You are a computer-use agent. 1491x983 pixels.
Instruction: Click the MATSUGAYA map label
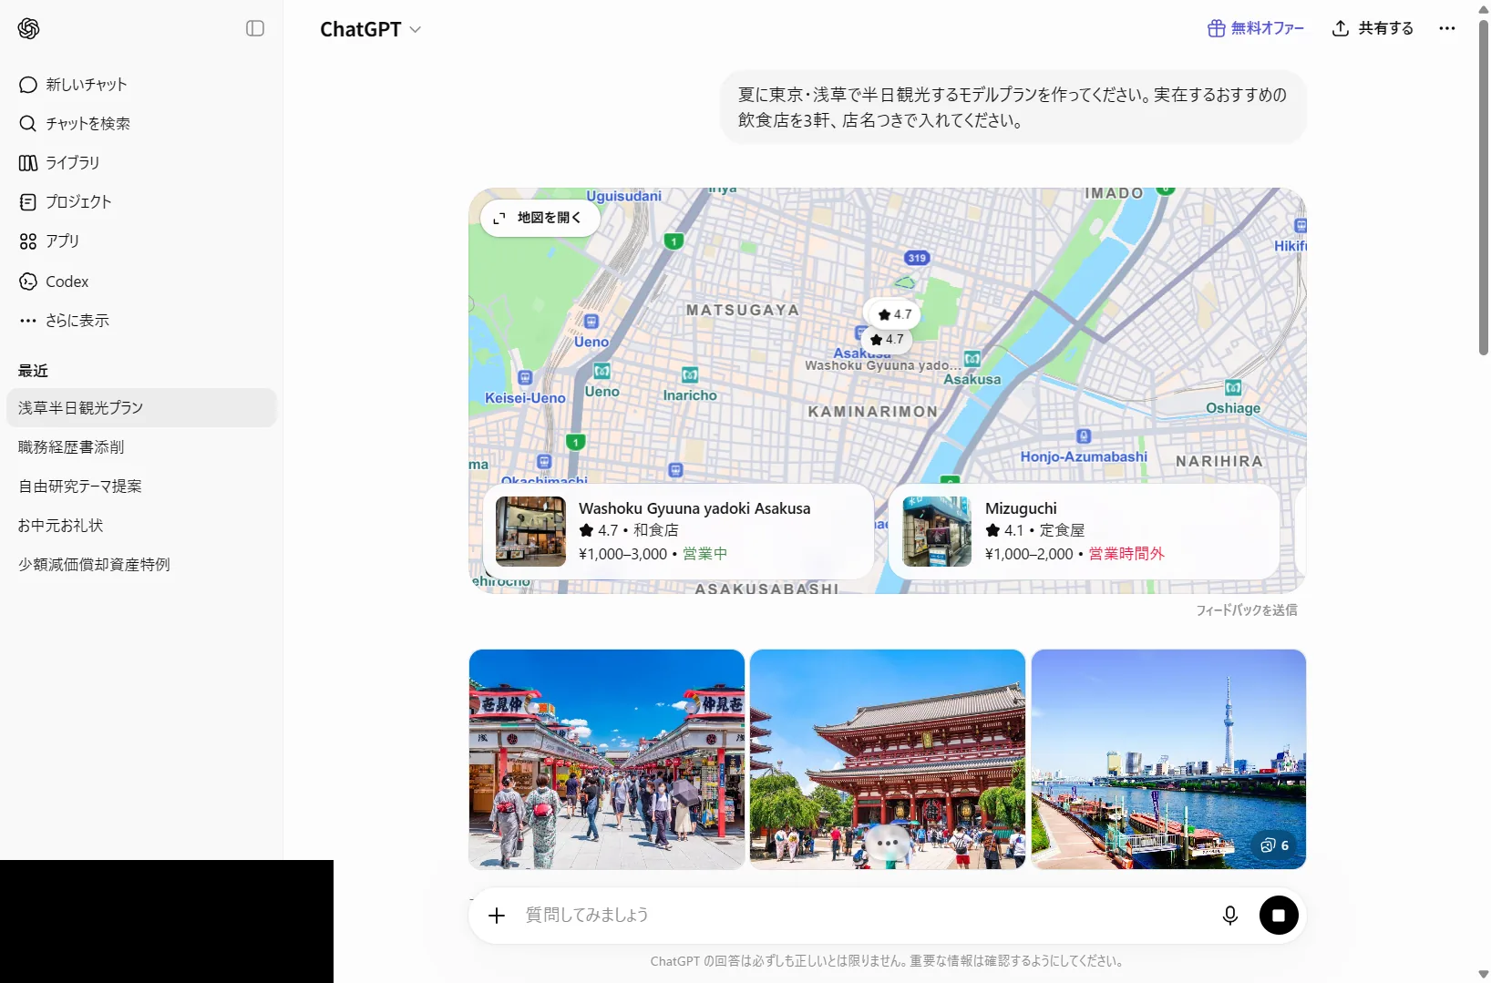coord(743,311)
